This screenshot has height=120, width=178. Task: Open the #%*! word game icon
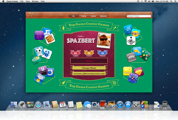click(x=136, y=33)
